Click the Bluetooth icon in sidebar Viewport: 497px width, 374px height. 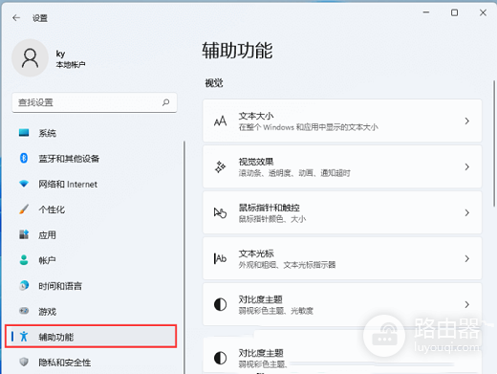(x=24, y=158)
